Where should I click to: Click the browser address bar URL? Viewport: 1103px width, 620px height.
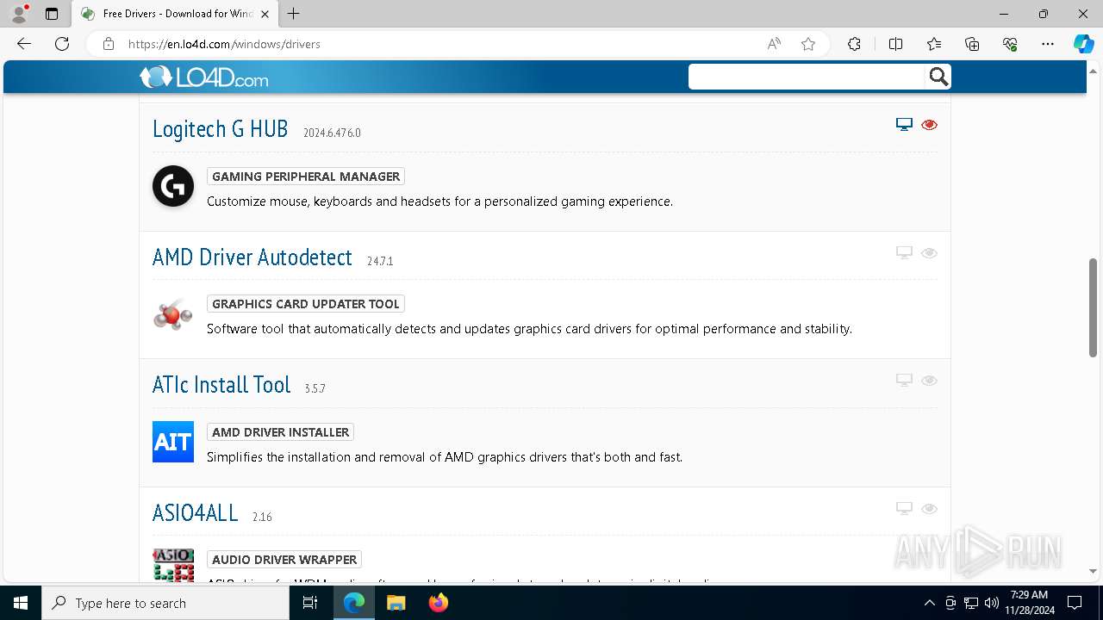224,44
